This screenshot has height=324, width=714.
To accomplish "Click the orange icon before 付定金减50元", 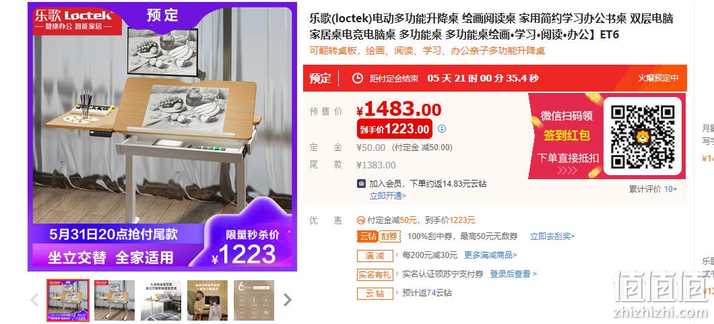I will pyautogui.click(x=361, y=220).
